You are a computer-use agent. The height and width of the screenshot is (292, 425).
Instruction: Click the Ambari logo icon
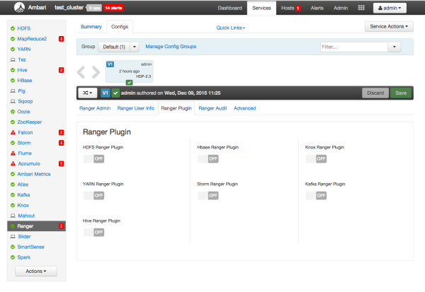19,7
